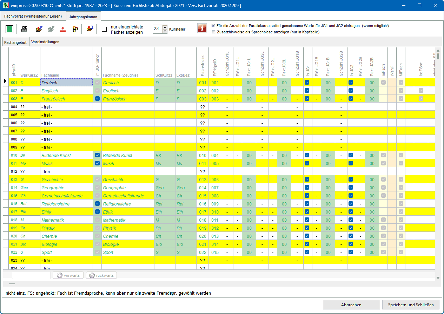
Task: Decrease the Kursteiler value with down arrow
Action: [x=165, y=31]
